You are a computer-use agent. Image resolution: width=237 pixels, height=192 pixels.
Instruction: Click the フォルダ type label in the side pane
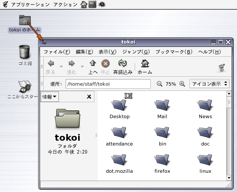tap(67, 146)
